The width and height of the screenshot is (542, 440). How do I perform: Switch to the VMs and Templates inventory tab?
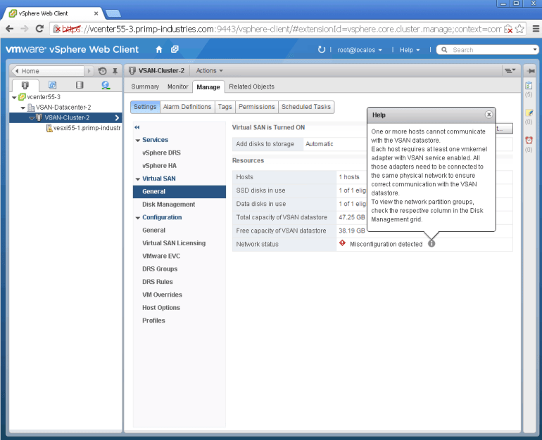point(52,85)
